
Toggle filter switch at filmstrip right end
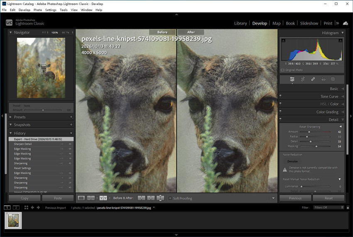point(348,207)
